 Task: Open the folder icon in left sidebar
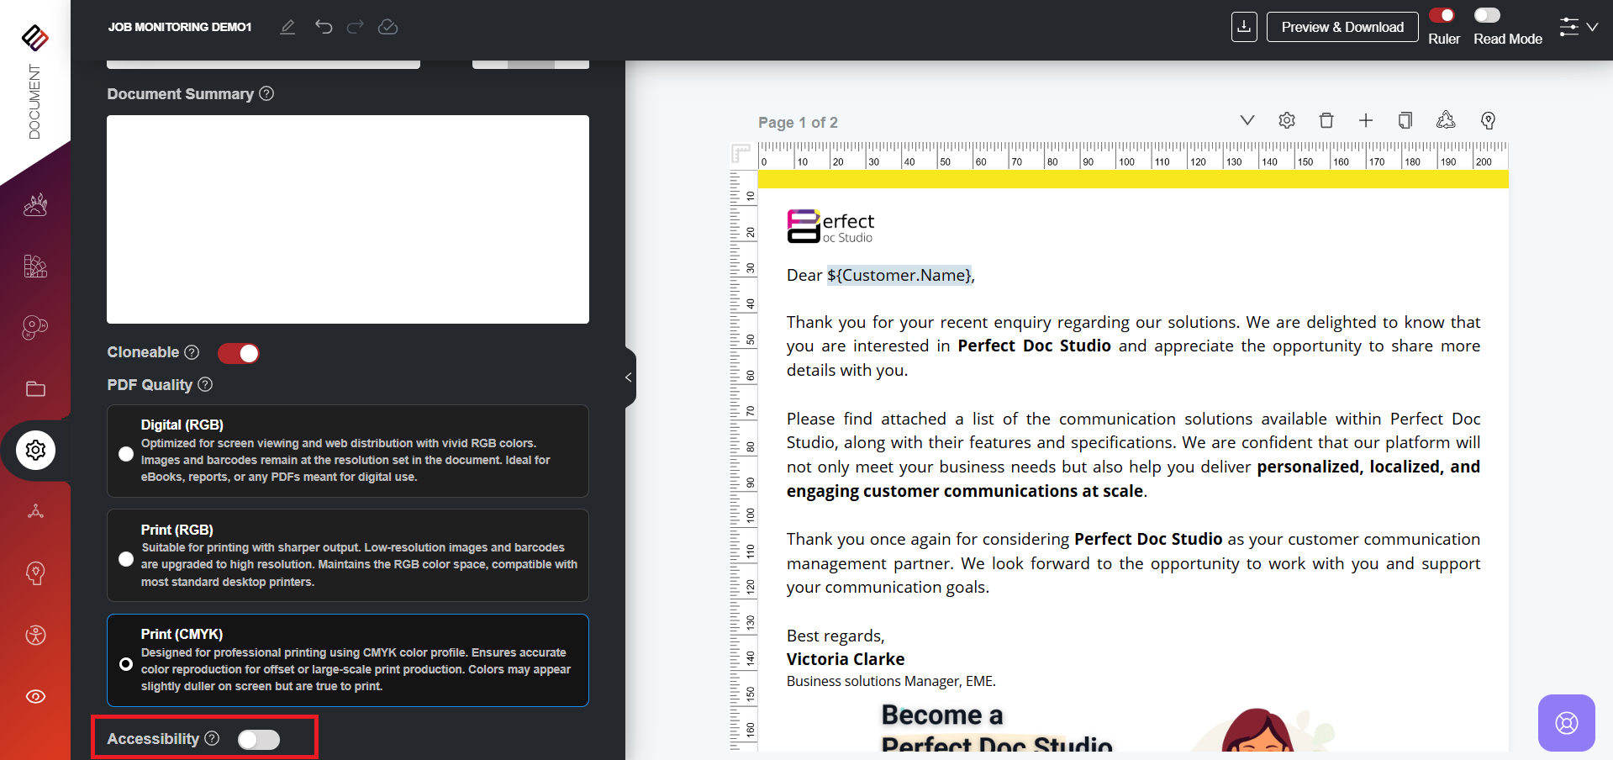[x=35, y=388]
